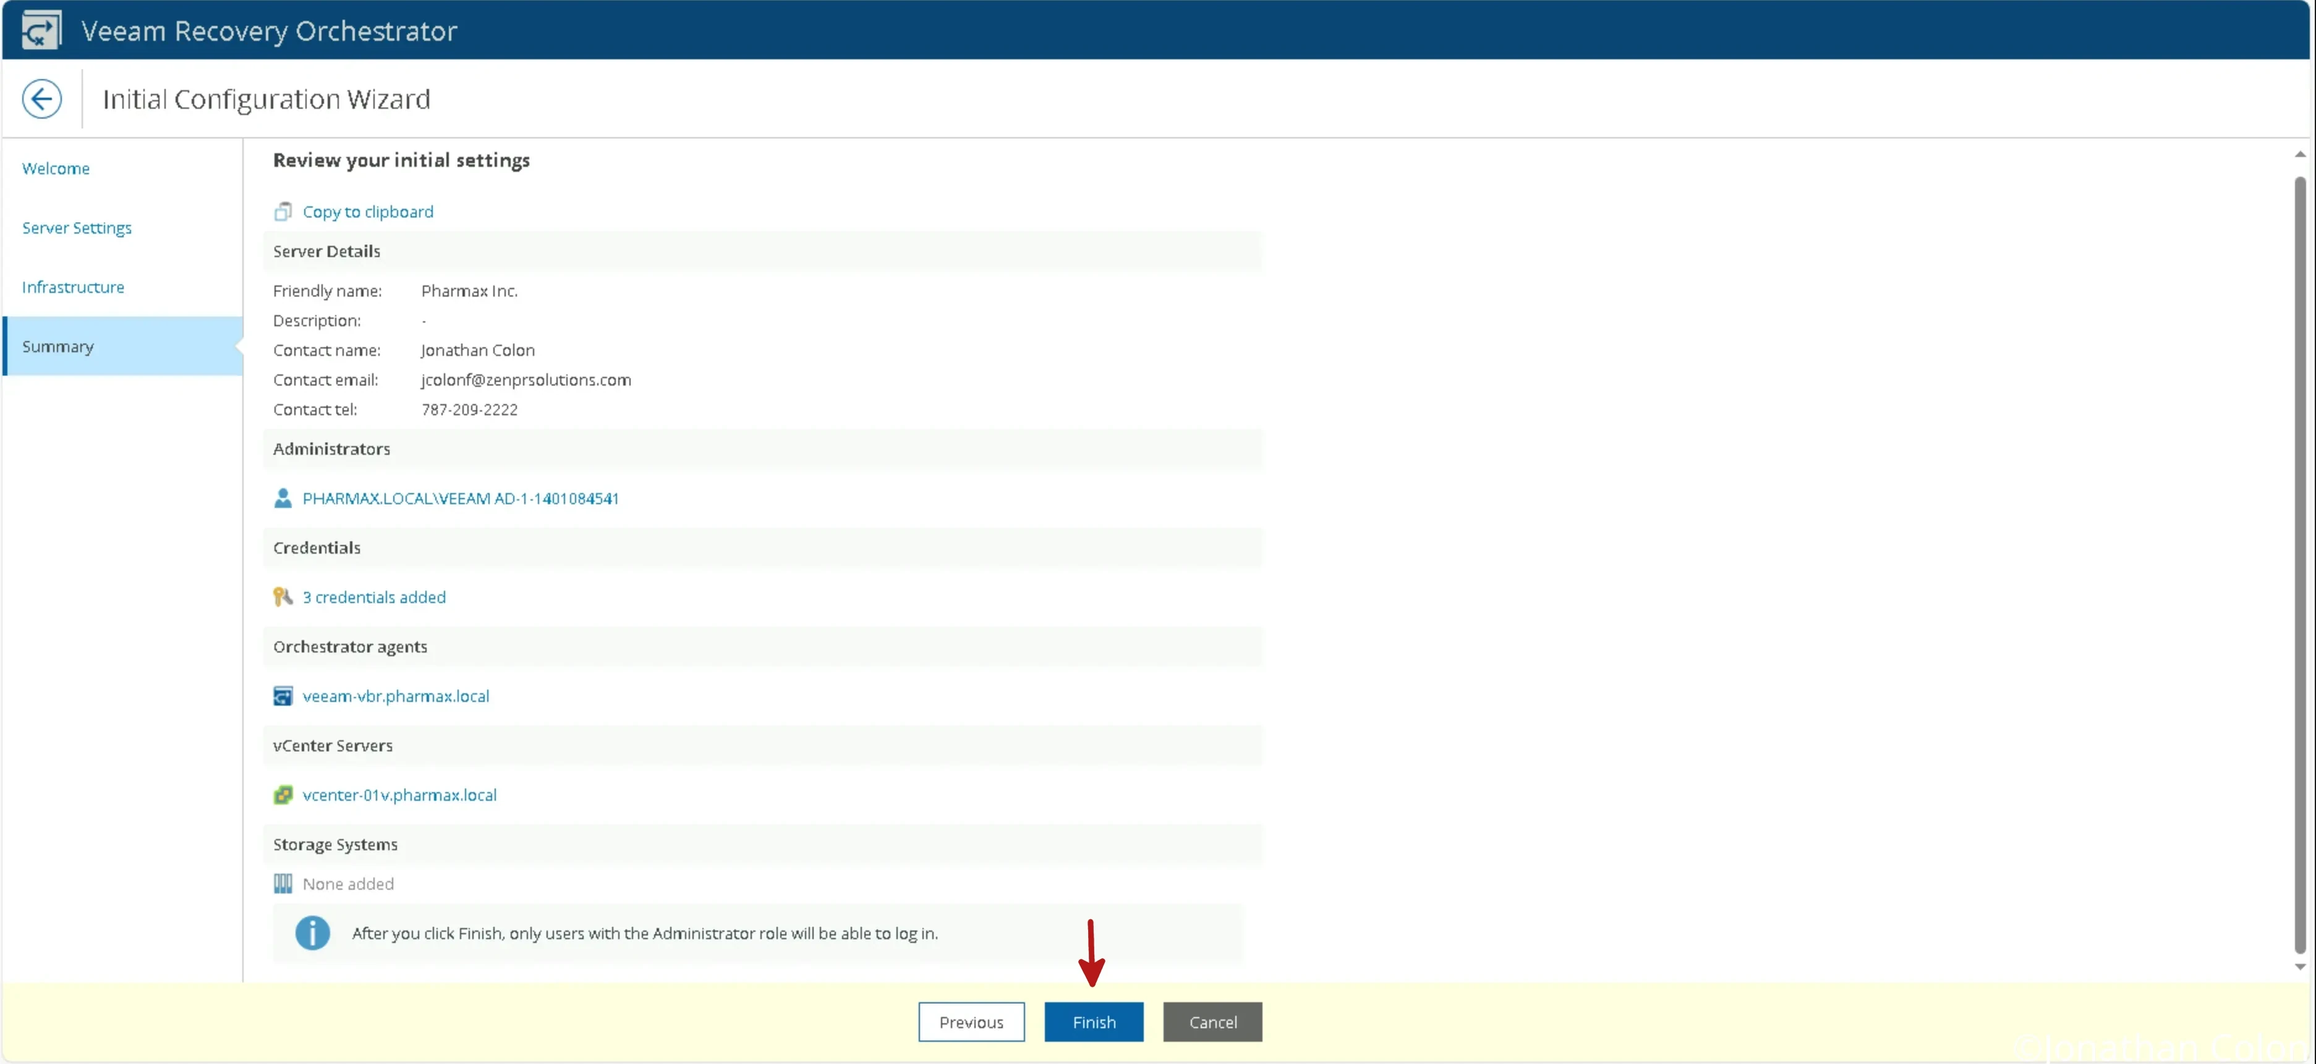Click the Previous button to go back

pos(971,1021)
